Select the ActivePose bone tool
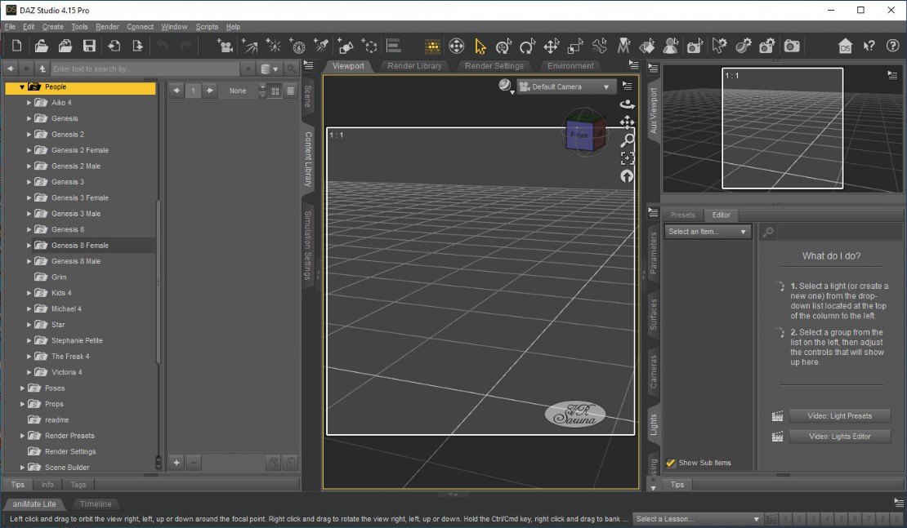 pos(600,46)
